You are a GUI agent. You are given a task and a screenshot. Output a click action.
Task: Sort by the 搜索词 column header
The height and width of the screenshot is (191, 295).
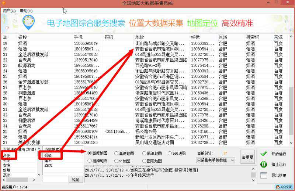pos(253,37)
